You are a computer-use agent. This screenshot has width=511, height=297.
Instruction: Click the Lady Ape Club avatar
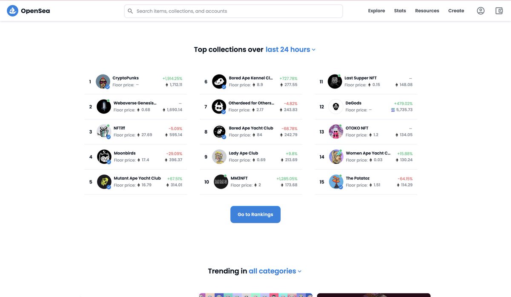click(219, 157)
